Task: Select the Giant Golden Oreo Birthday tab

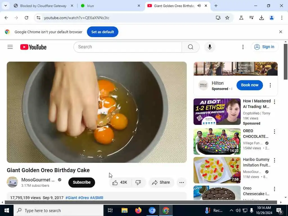Action: (174, 6)
